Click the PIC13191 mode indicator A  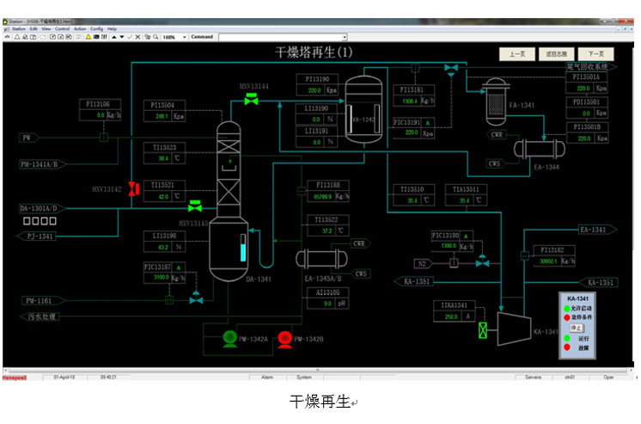[x=428, y=123]
